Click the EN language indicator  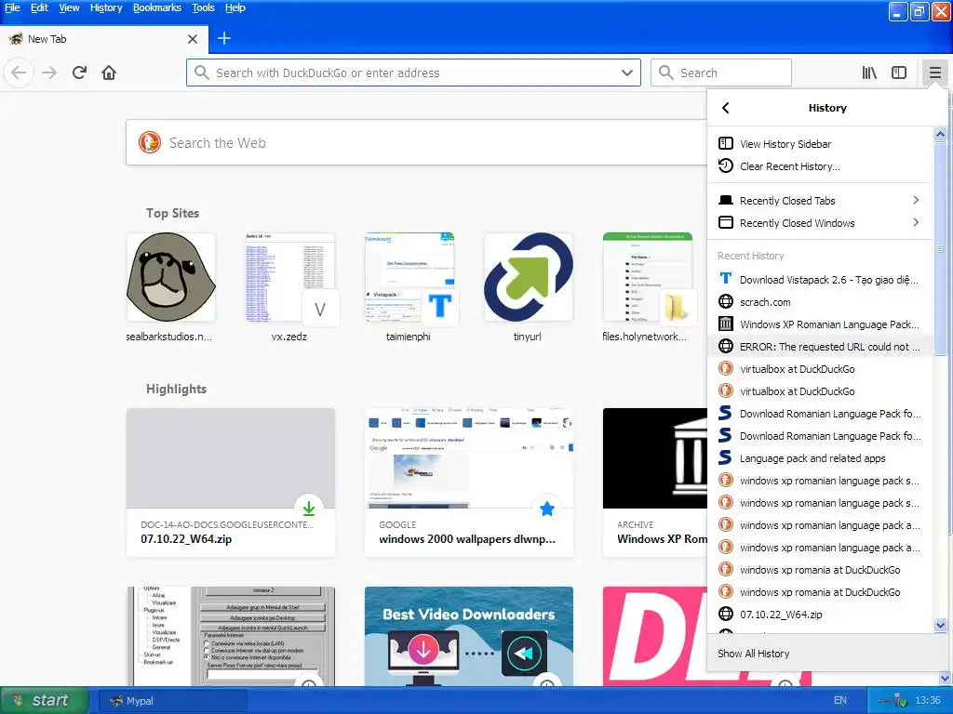840,700
